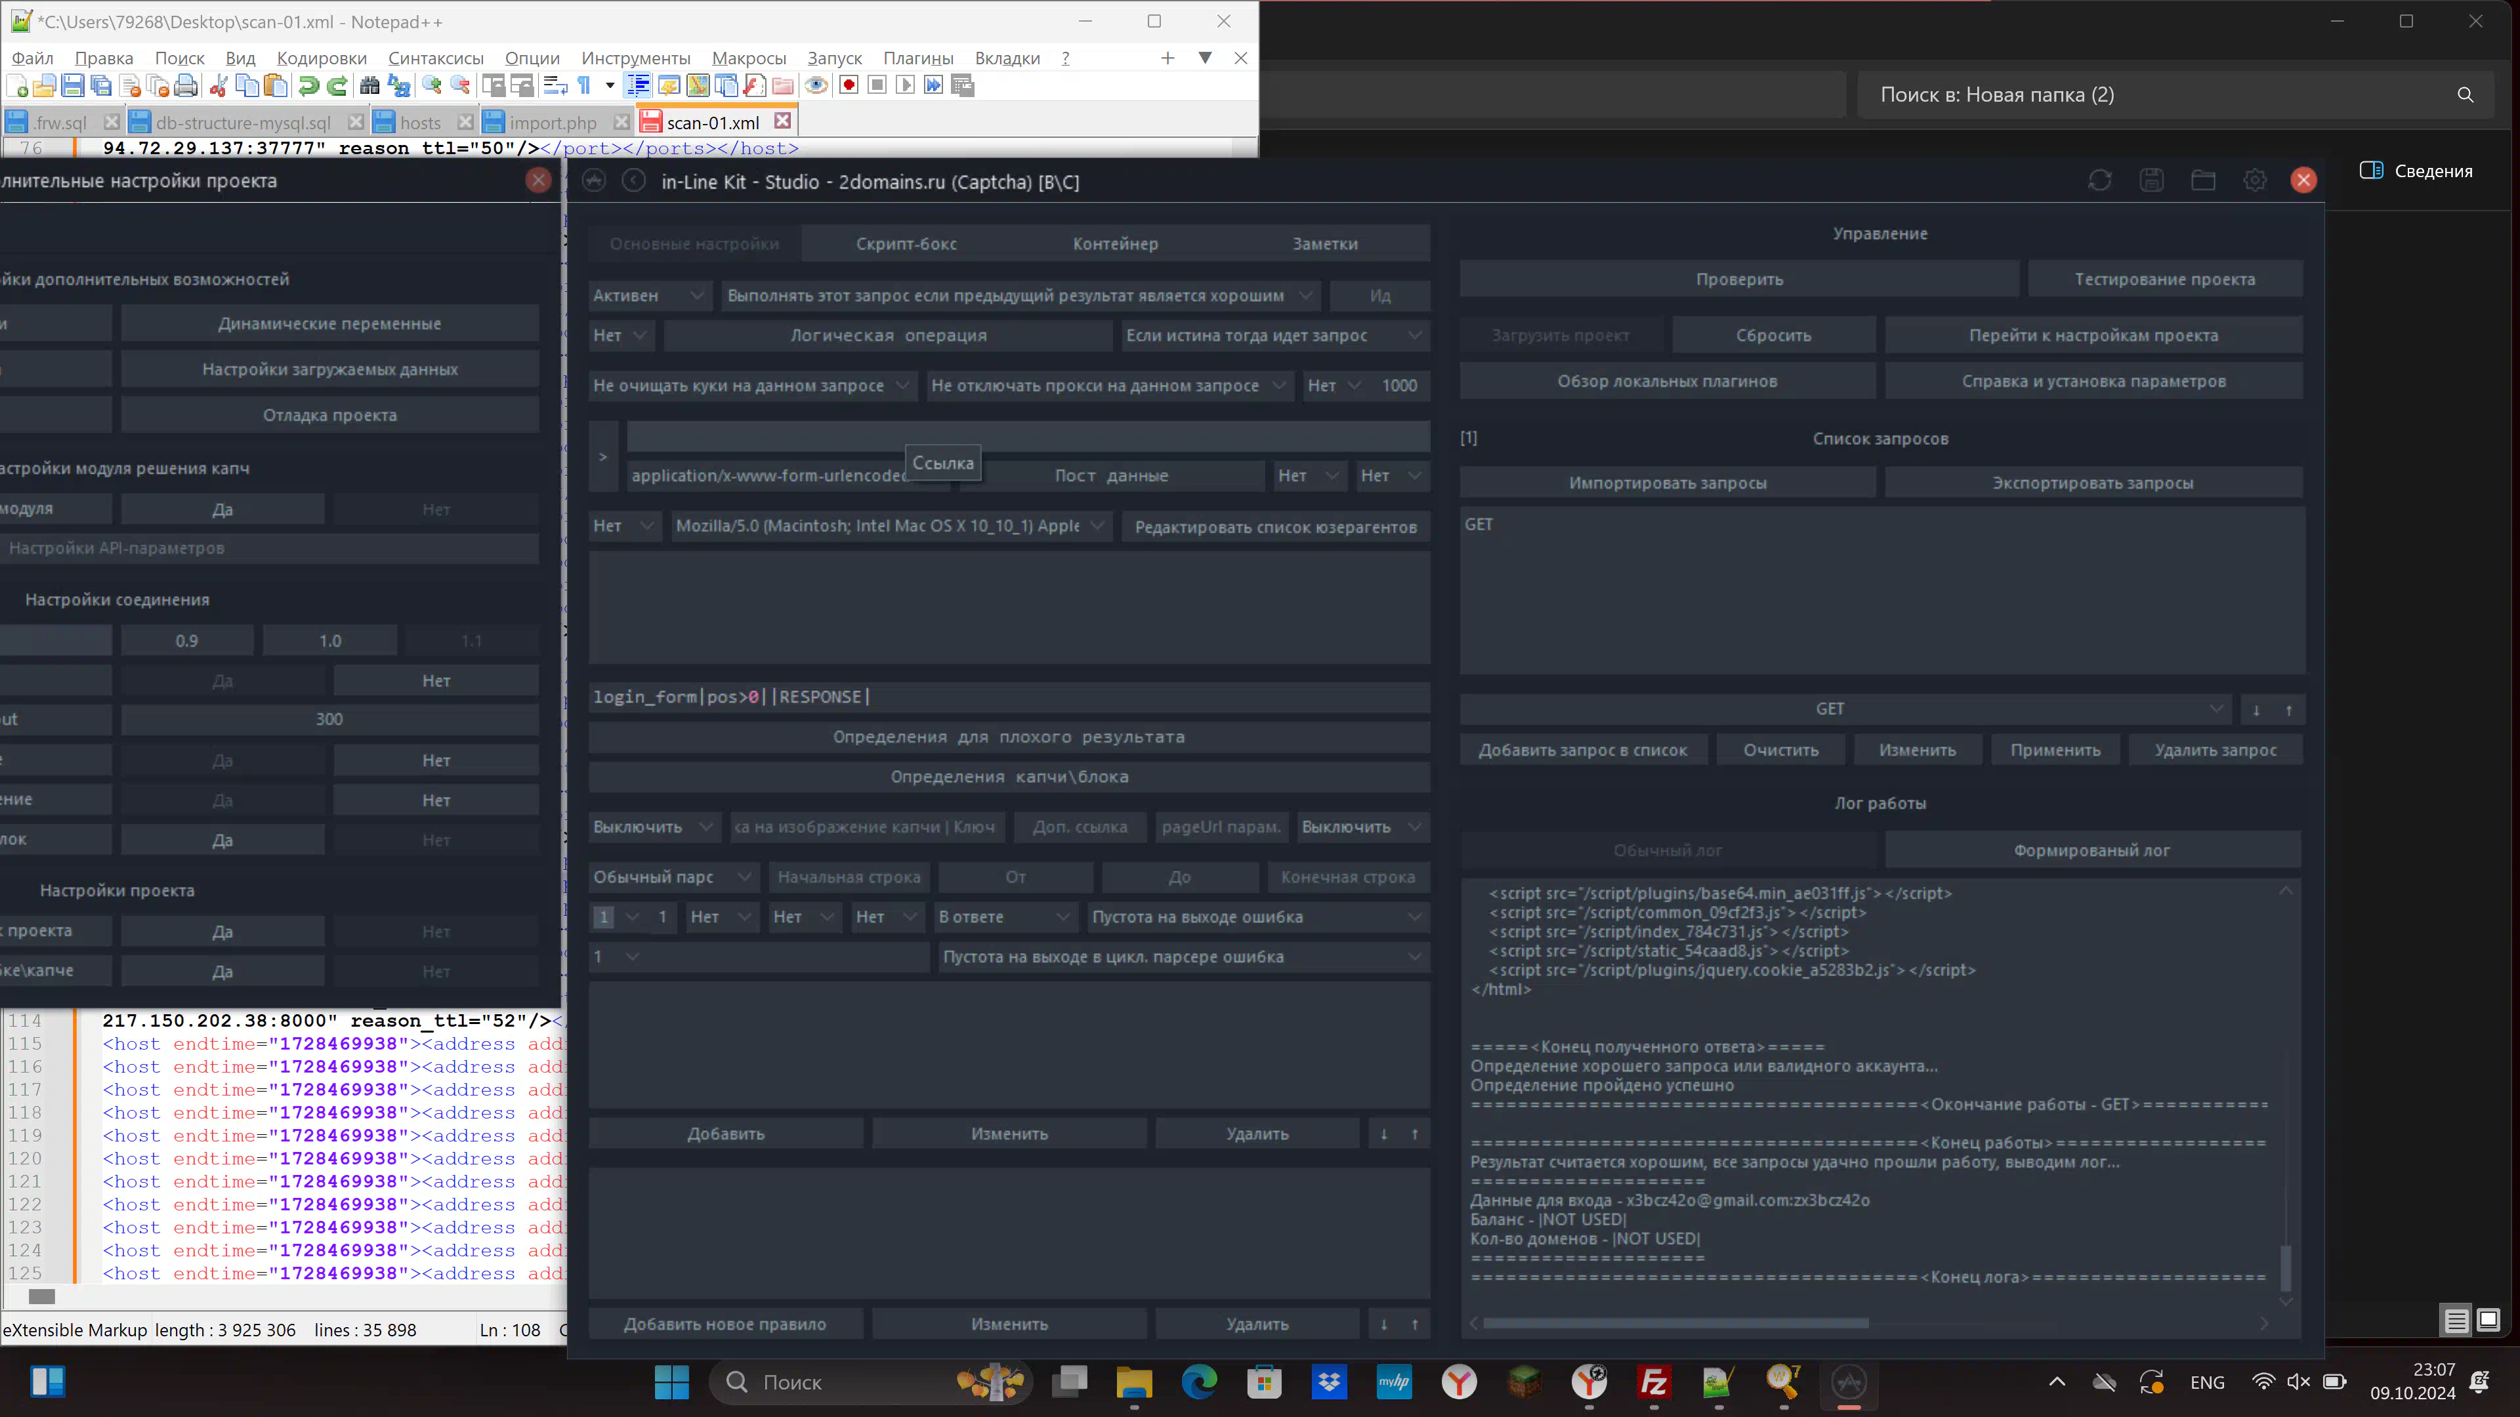Open the Активен status dropdown
Image resolution: width=2520 pixels, height=1417 pixels.
650,295
